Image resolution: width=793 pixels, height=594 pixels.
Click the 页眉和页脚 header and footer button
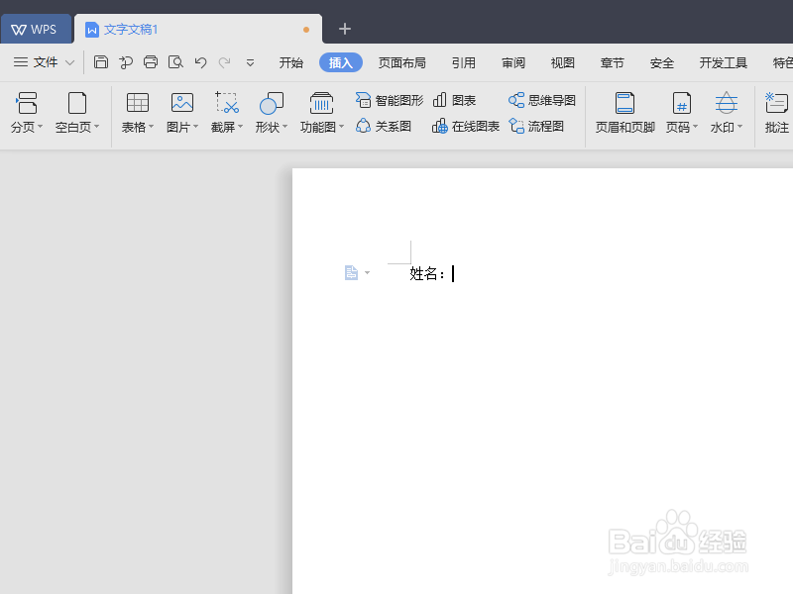click(625, 113)
